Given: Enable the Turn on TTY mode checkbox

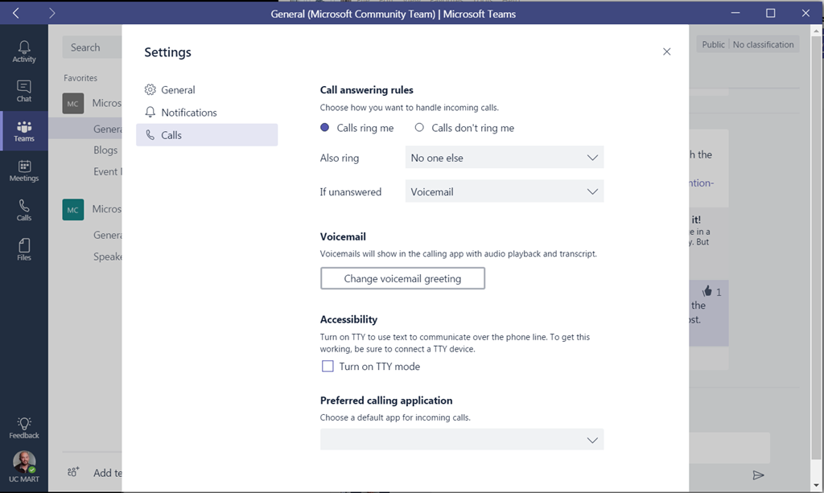Looking at the screenshot, I should point(328,367).
